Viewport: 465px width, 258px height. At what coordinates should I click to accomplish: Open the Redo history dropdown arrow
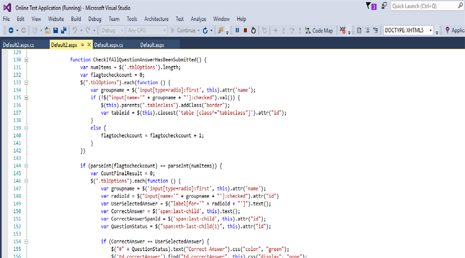[x=94, y=30]
